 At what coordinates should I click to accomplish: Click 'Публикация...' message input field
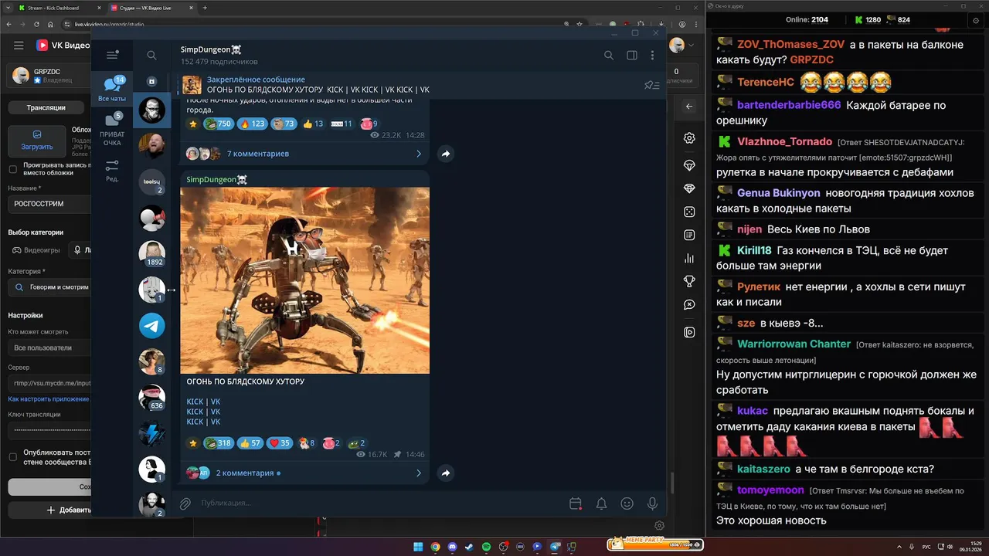(x=379, y=503)
